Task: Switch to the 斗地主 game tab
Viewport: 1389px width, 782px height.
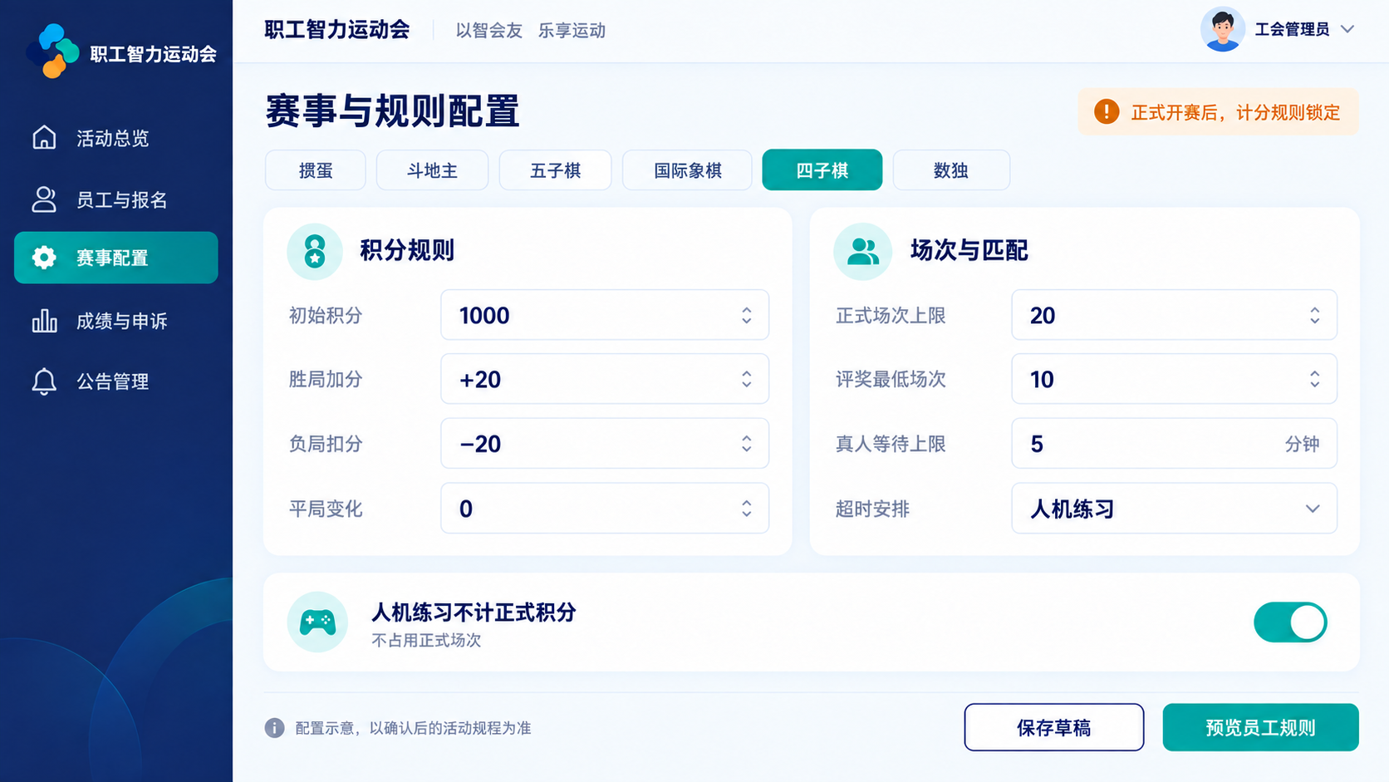Action: [x=432, y=170]
